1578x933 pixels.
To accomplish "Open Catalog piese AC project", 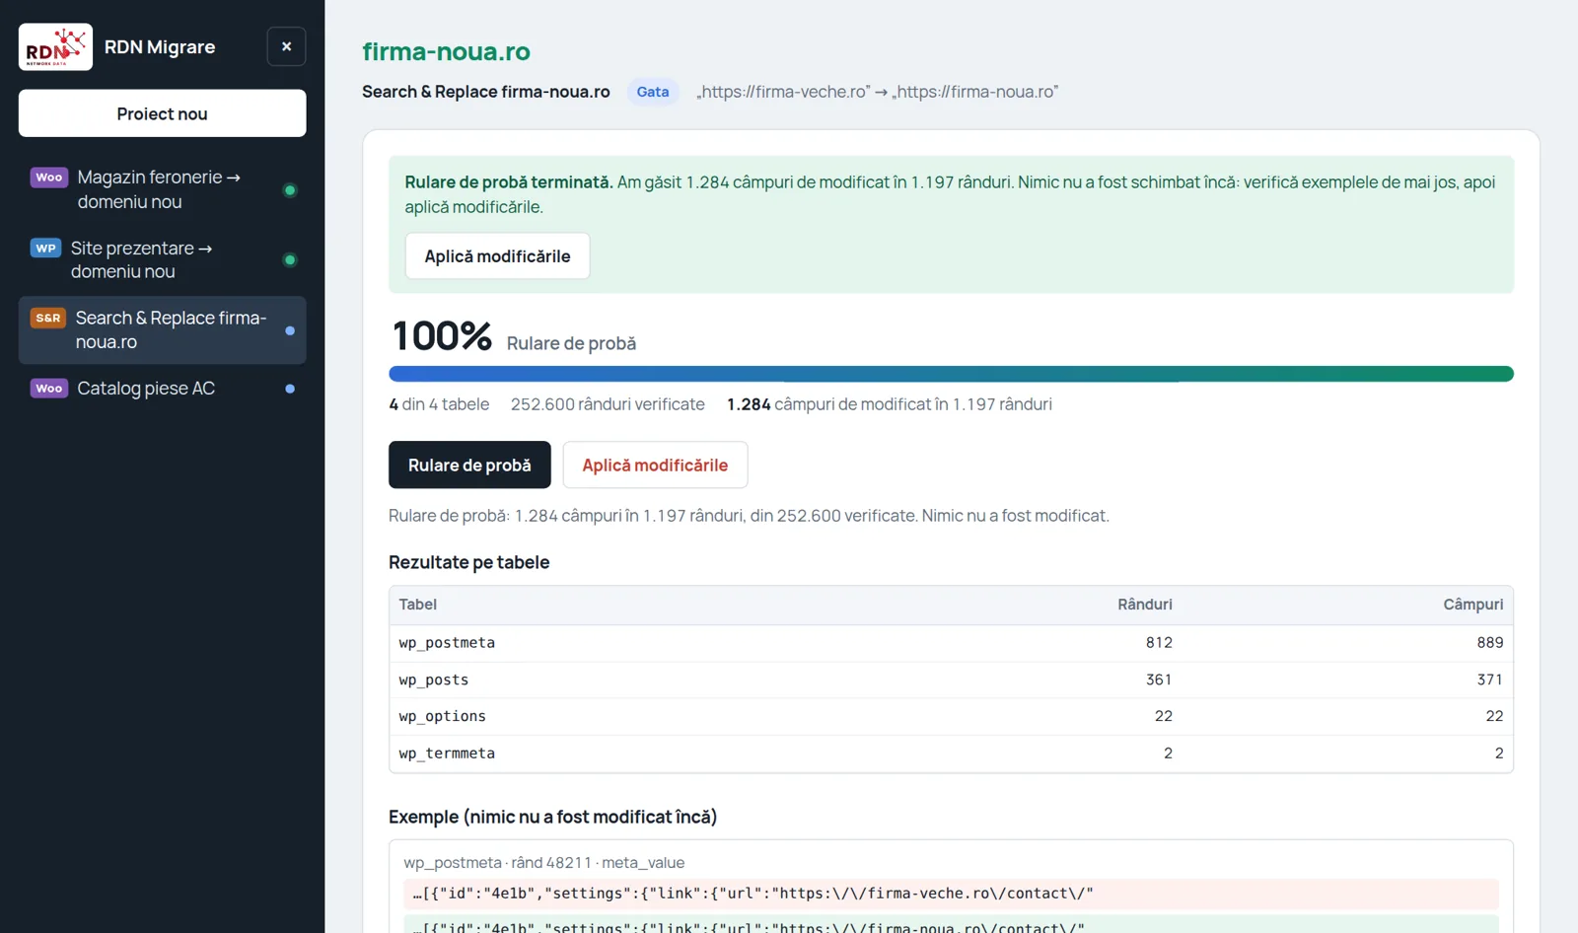I will pyautogui.click(x=162, y=389).
